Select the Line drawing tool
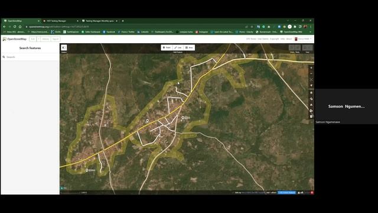 pyautogui.click(x=178, y=47)
